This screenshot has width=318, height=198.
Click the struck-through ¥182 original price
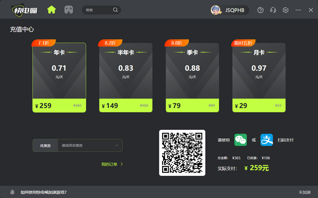(144, 105)
